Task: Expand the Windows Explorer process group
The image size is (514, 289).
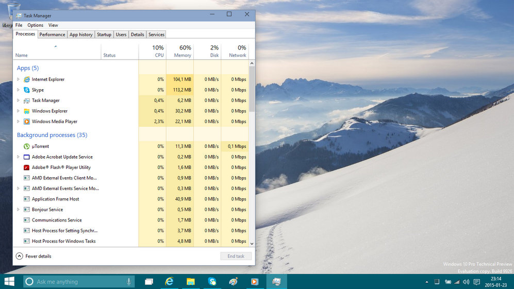Action: point(18,111)
